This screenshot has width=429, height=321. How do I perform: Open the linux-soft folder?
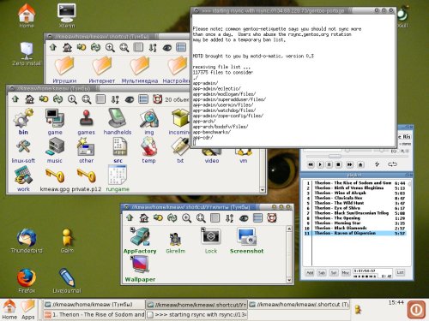point(23,151)
